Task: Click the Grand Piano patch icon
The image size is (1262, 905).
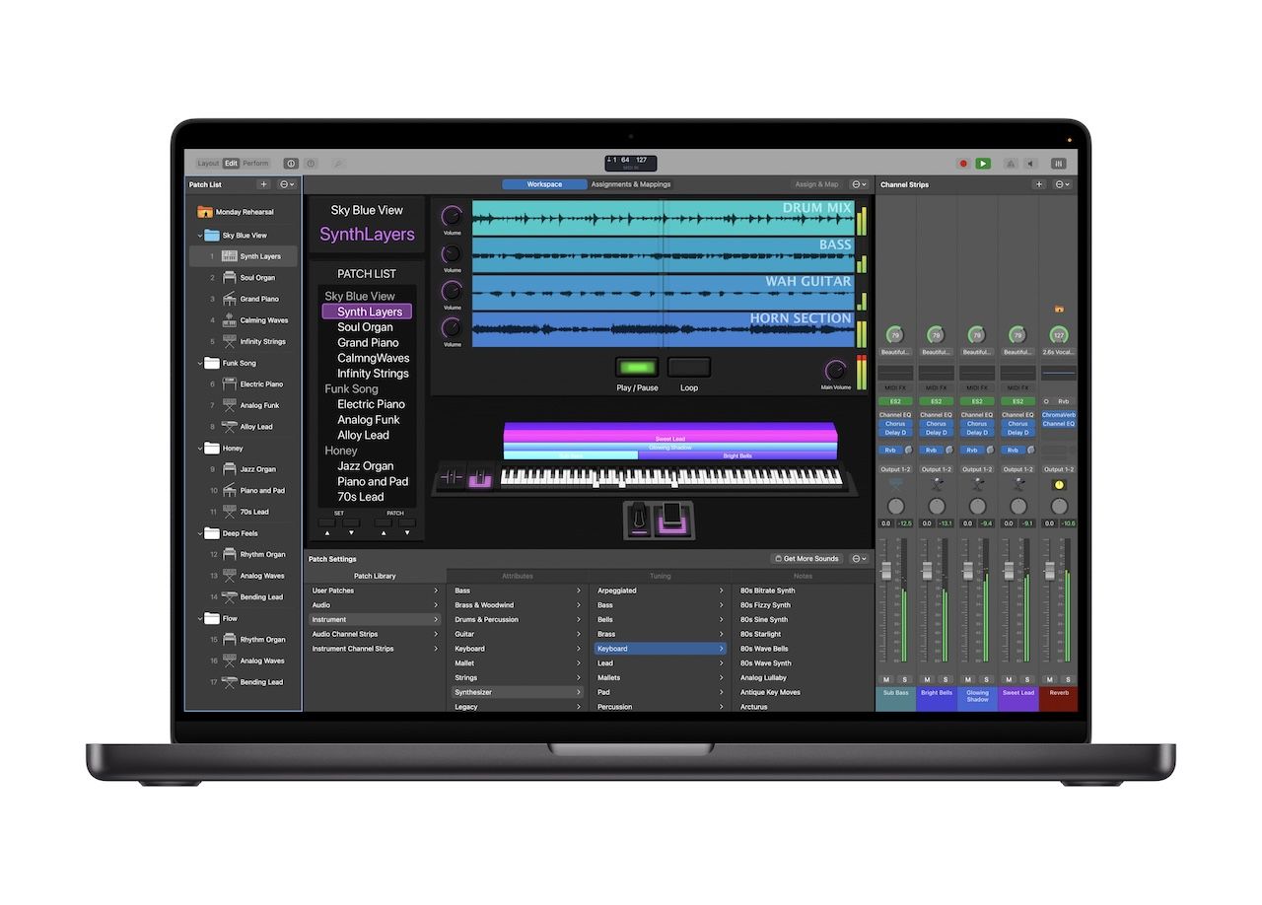Action: click(229, 299)
